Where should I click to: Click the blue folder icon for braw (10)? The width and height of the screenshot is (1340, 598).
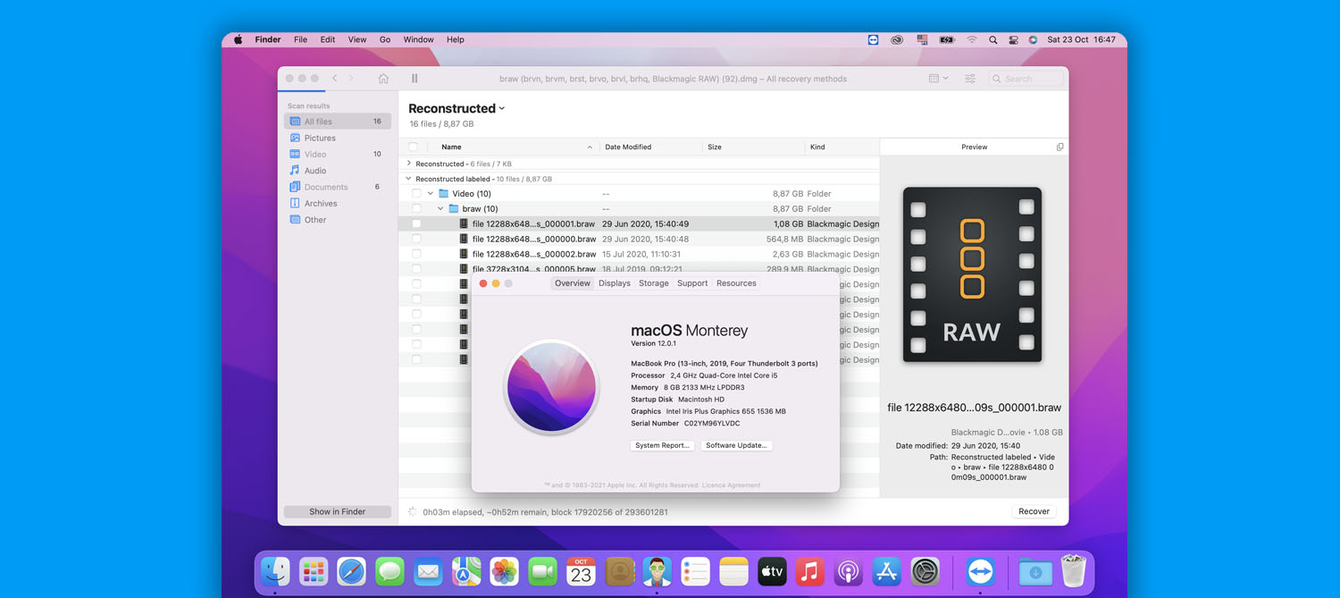(454, 208)
